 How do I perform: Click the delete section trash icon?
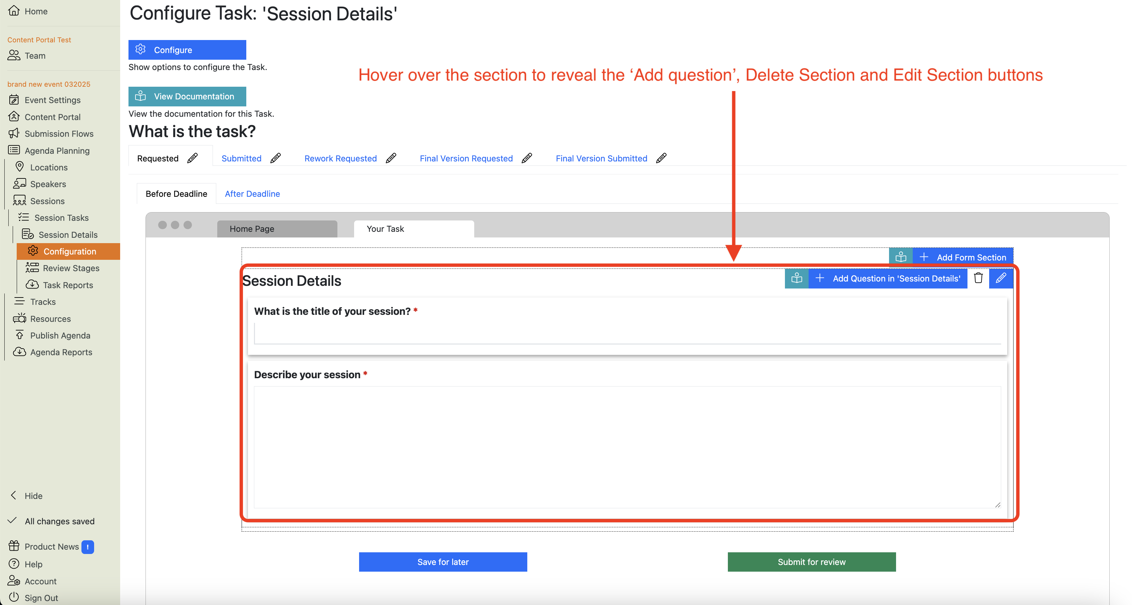[x=978, y=278]
